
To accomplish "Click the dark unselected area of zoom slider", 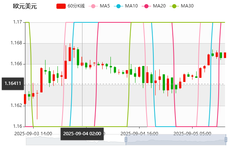I will coord(75,140).
